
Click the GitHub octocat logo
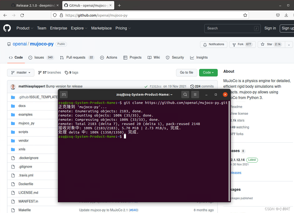pos(7,28)
